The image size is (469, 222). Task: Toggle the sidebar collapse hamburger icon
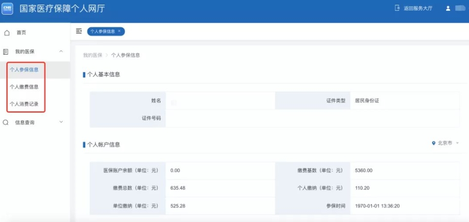point(79,31)
